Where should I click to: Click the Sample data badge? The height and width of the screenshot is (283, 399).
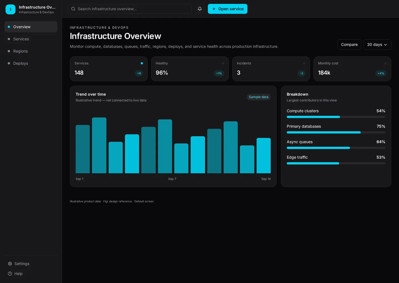click(259, 97)
